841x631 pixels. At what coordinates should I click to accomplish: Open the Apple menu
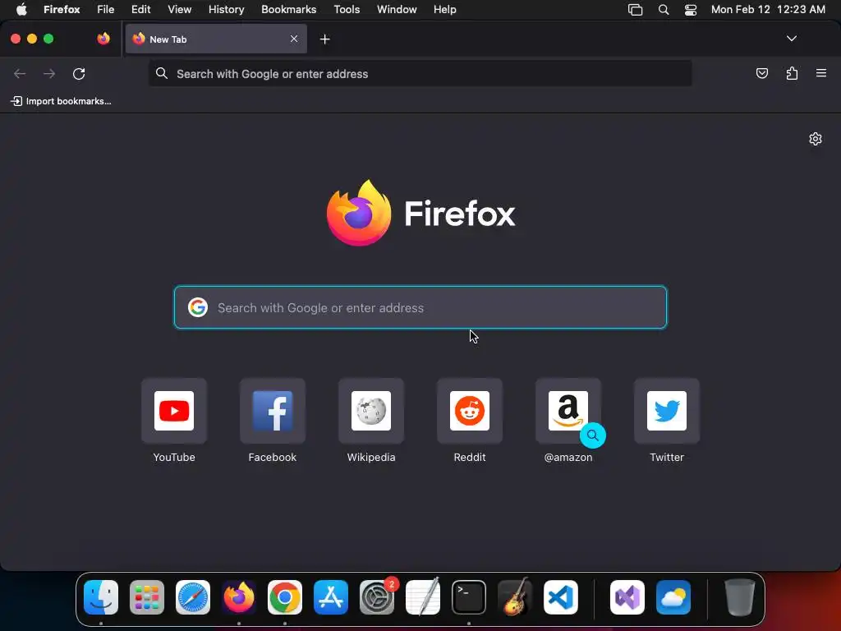[x=21, y=10]
